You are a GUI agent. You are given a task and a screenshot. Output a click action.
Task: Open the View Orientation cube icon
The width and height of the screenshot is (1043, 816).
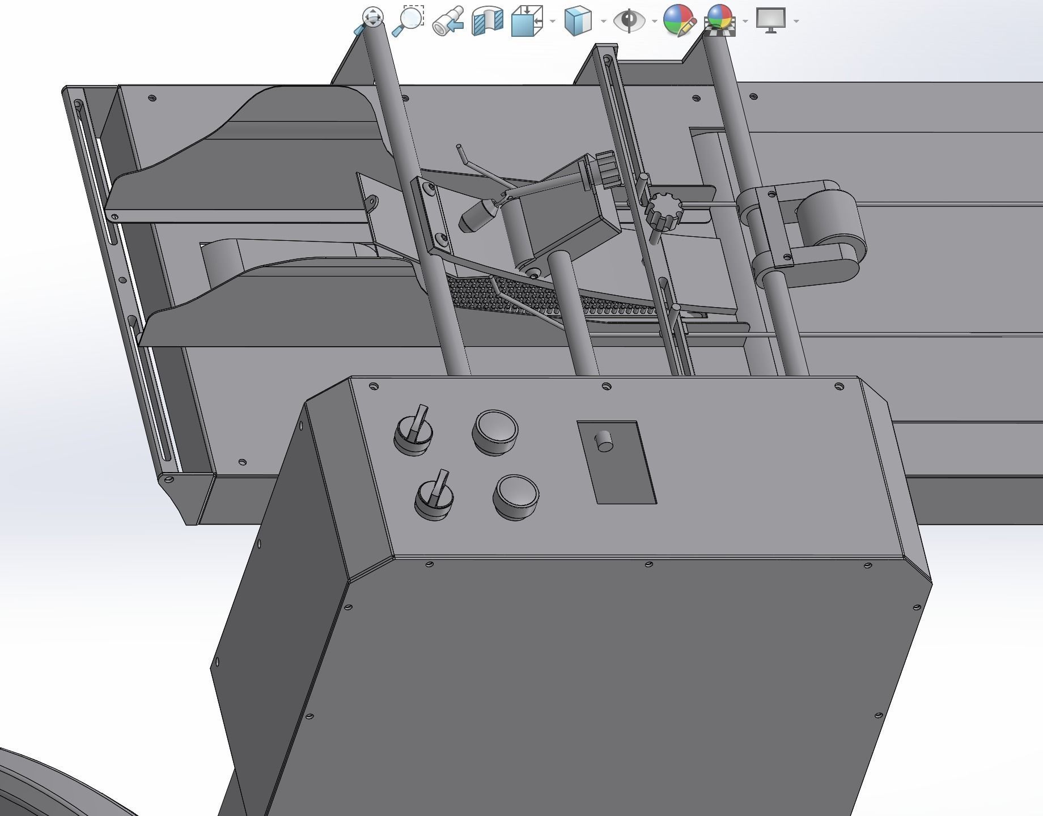click(x=527, y=22)
